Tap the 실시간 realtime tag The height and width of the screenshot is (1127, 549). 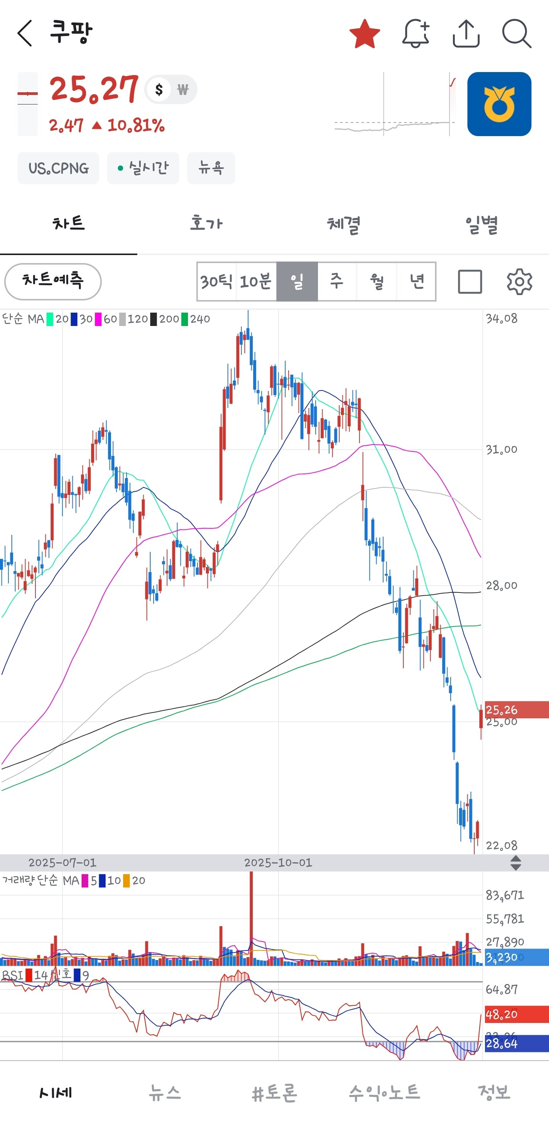(143, 168)
